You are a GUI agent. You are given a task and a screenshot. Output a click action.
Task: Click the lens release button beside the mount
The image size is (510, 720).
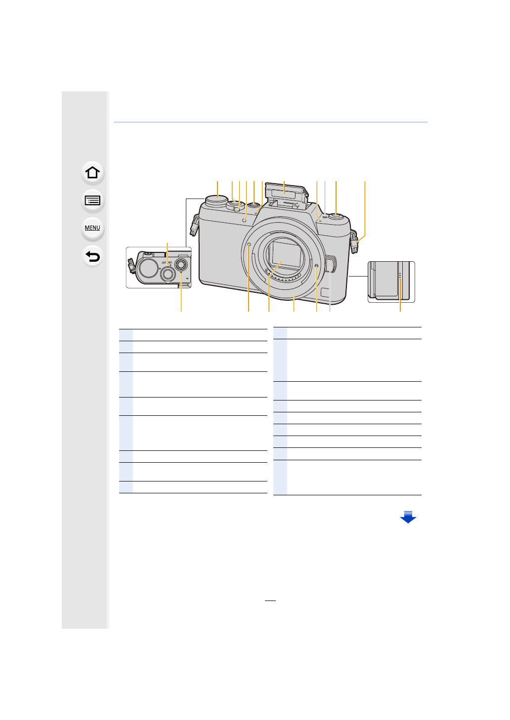(331, 265)
